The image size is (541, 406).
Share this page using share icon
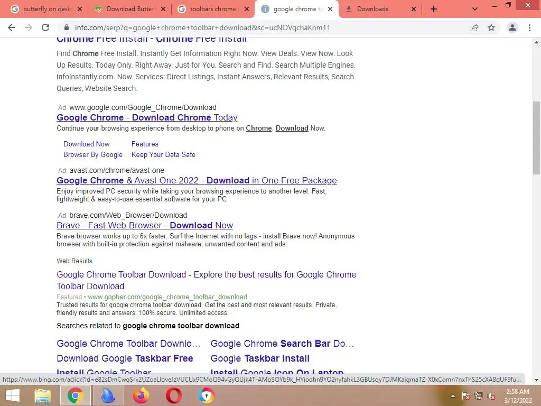pyautogui.click(x=474, y=27)
